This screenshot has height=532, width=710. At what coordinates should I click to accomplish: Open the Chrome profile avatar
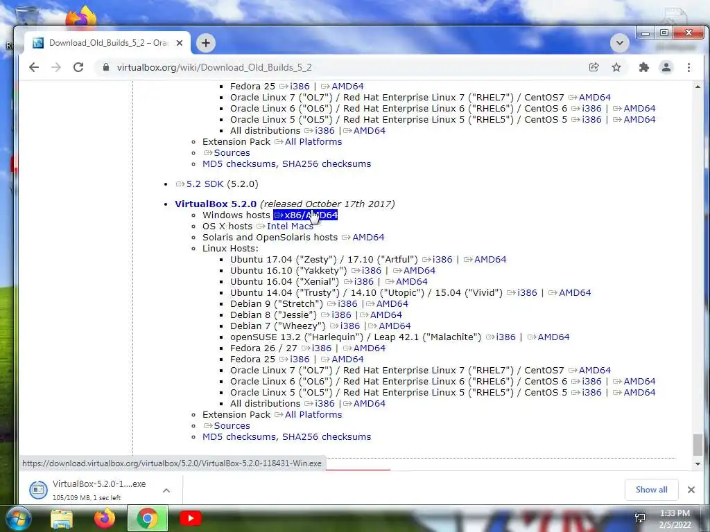point(666,67)
